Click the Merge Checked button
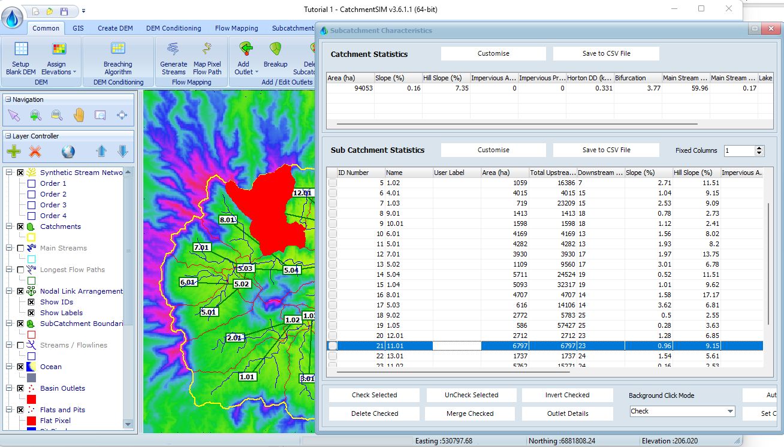Viewport: 784px width, 447px height. 470,413
